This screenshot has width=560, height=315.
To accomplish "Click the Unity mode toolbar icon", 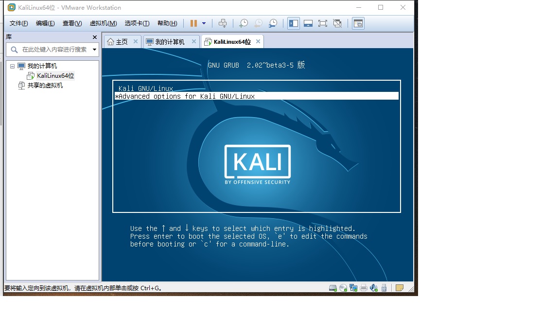I will (x=337, y=23).
